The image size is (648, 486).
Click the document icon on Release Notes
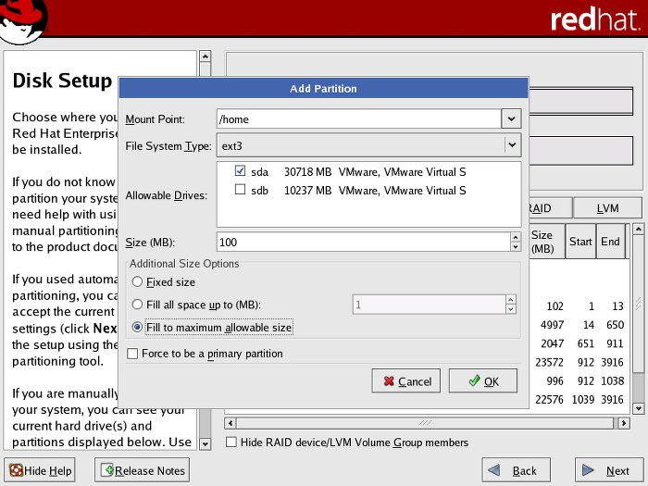108,470
